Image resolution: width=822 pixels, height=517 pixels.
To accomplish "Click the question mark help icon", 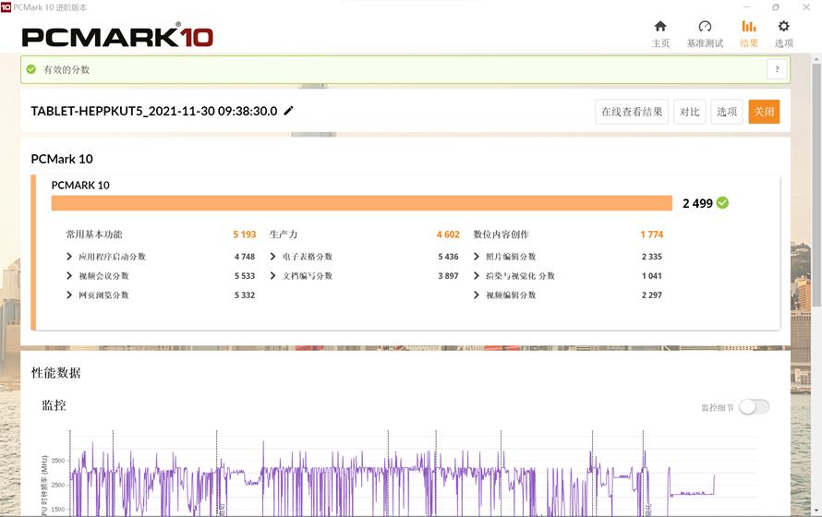I will [x=777, y=69].
